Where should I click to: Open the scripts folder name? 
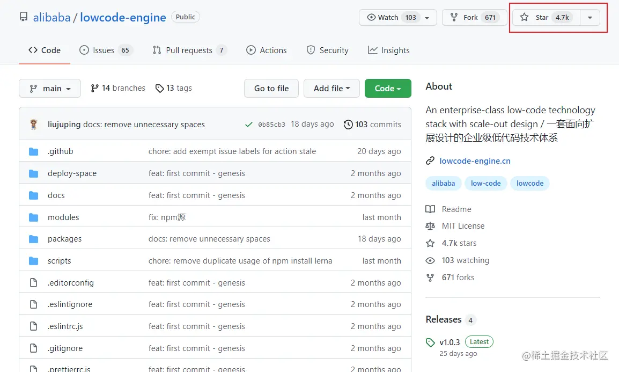[59, 261]
